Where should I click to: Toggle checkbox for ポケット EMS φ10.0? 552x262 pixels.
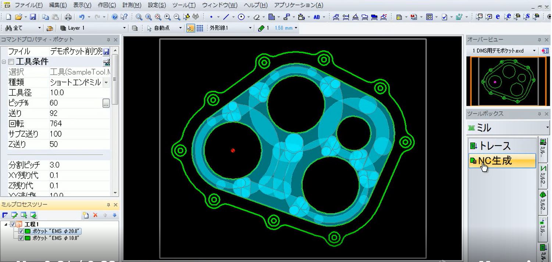(21, 238)
